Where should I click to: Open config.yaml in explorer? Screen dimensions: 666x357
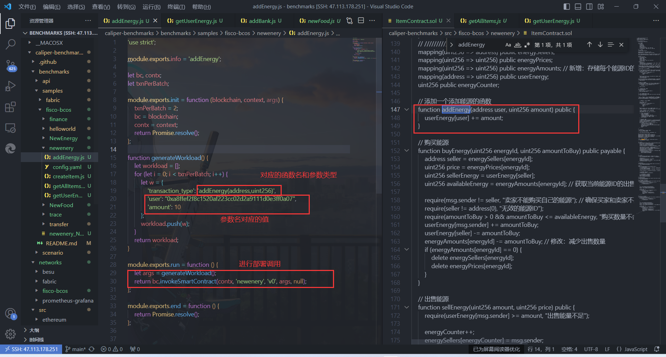[67, 167]
